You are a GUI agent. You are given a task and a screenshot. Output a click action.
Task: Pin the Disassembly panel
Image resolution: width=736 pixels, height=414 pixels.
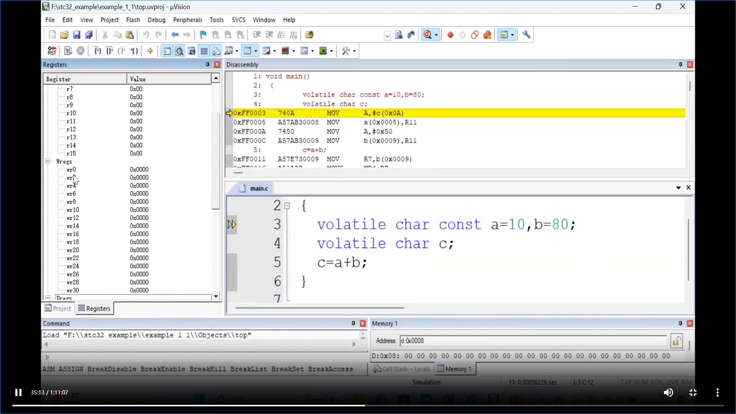click(x=680, y=64)
